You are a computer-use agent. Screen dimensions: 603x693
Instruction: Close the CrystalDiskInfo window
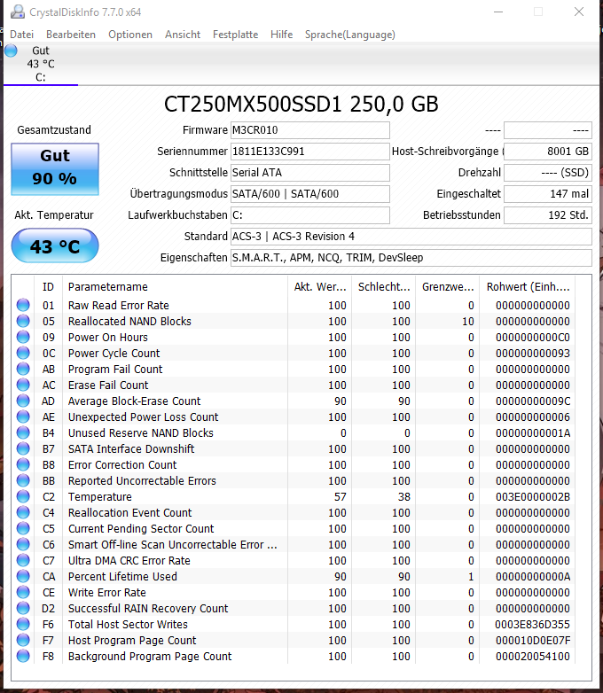[x=579, y=12]
